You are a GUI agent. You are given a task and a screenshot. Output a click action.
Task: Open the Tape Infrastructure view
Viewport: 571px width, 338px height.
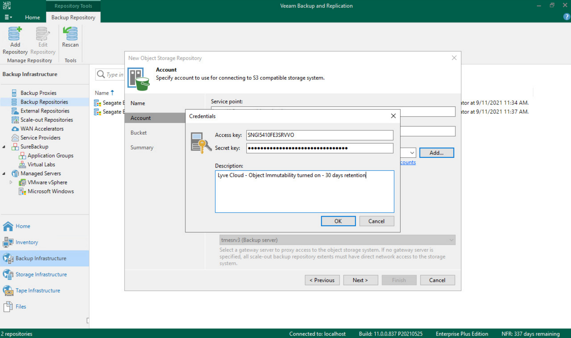[x=38, y=291]
